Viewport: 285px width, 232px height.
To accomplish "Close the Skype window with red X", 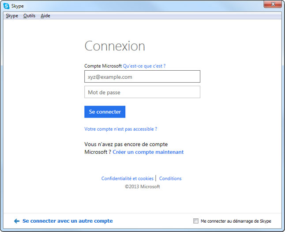I will pos(273,5).
